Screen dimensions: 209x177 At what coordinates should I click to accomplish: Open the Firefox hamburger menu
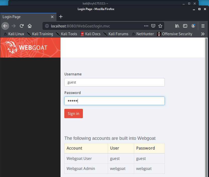203,26
